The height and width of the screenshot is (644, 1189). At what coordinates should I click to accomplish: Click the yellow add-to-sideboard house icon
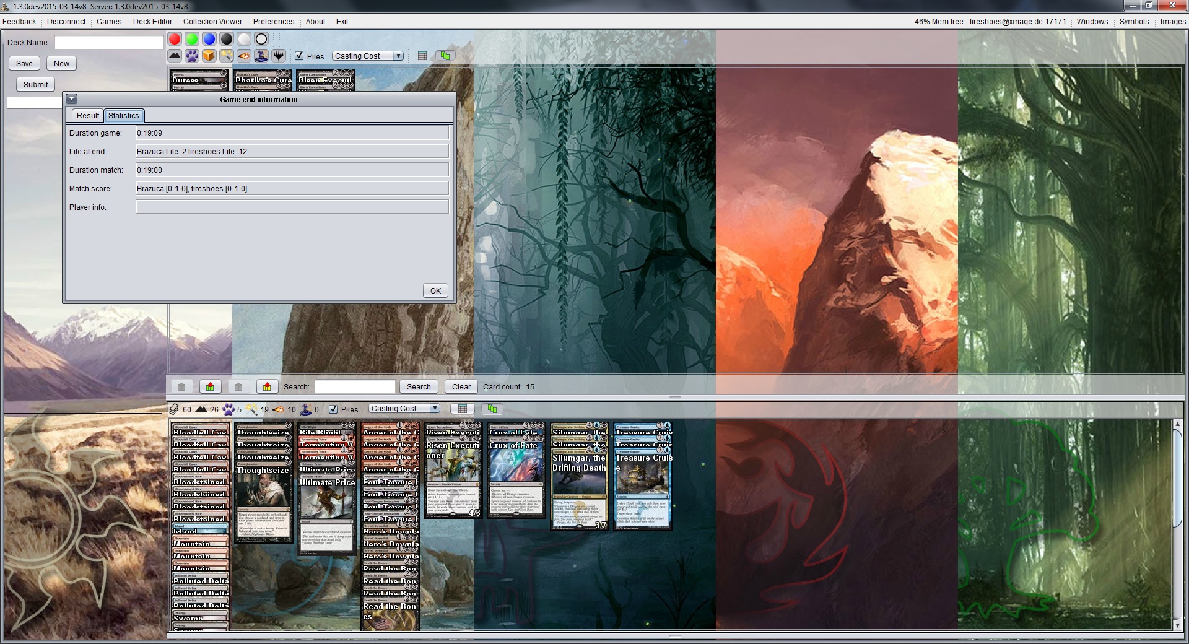[267, 386]
